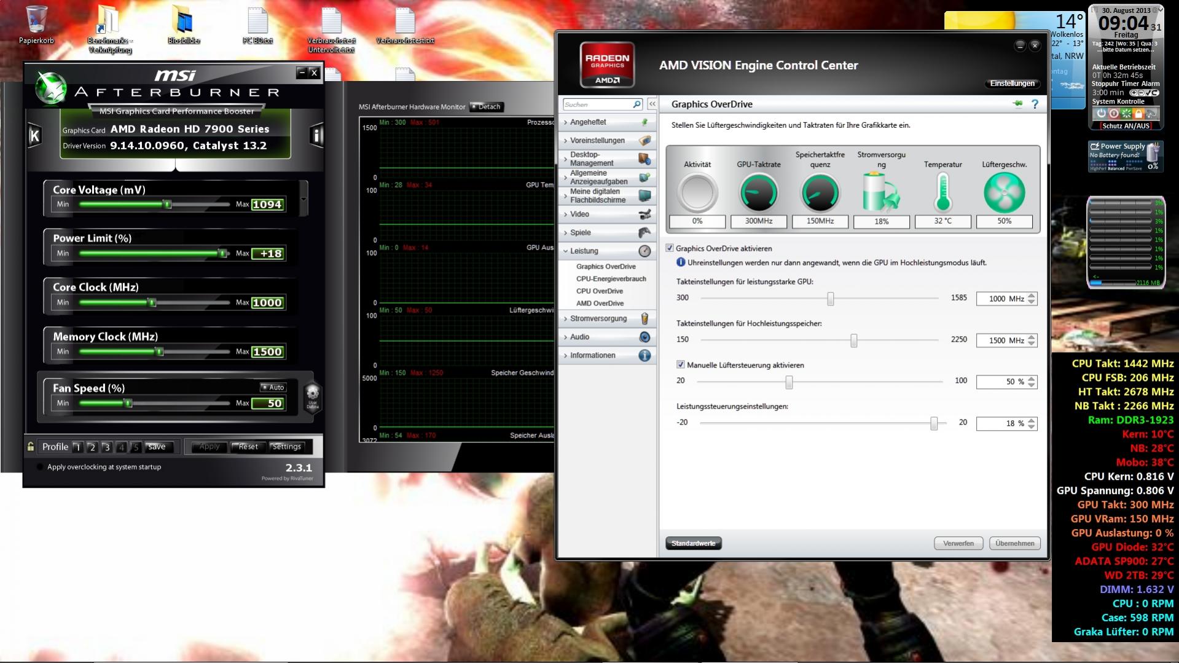
Task: Click the GPU-Taktrate gauge icon
Action: [x=759, y=192]
